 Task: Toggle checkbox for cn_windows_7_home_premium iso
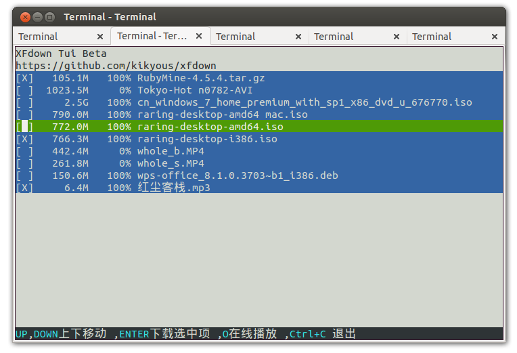pos(25,103)
